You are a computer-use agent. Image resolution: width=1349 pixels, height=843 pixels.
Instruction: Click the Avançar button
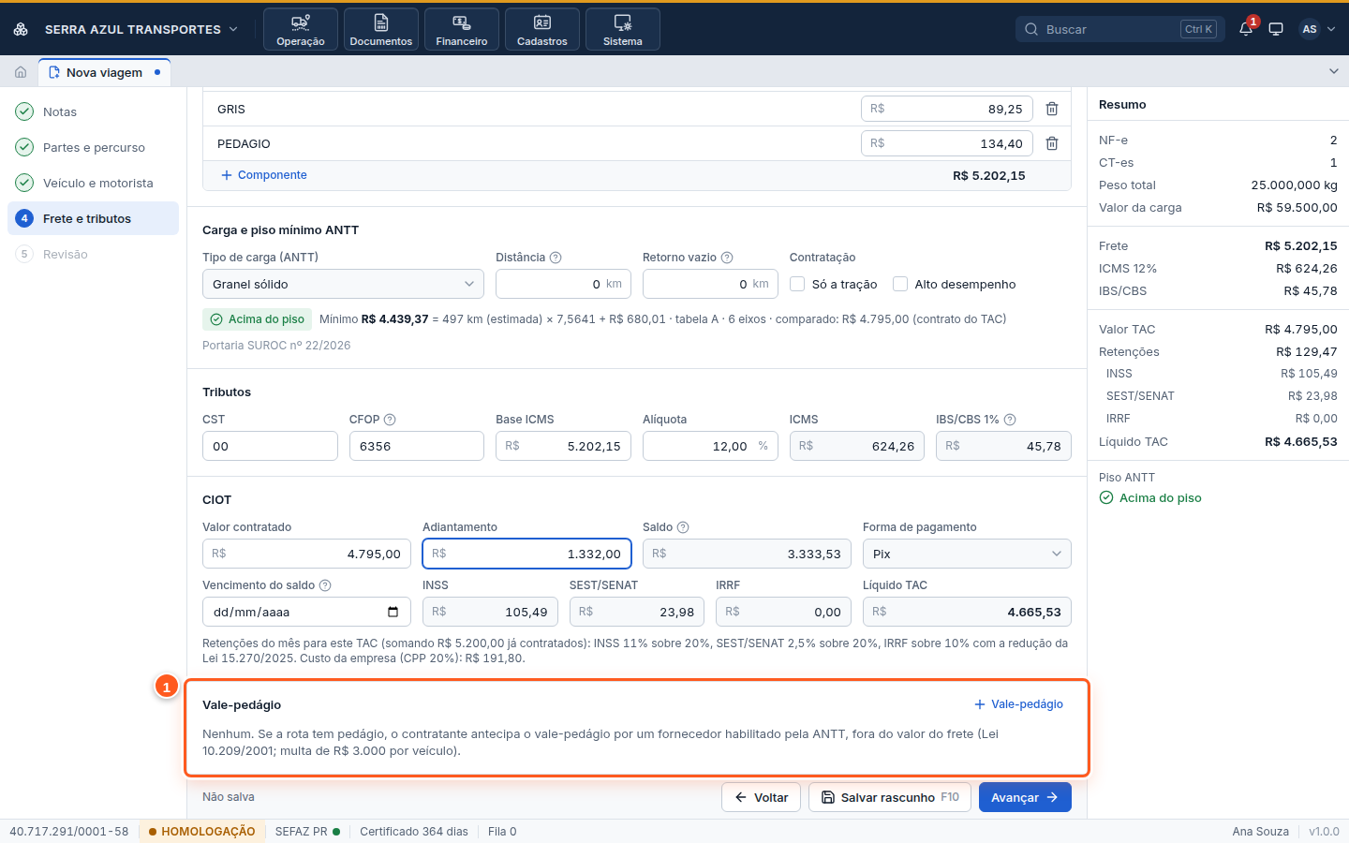[1025, 797]
